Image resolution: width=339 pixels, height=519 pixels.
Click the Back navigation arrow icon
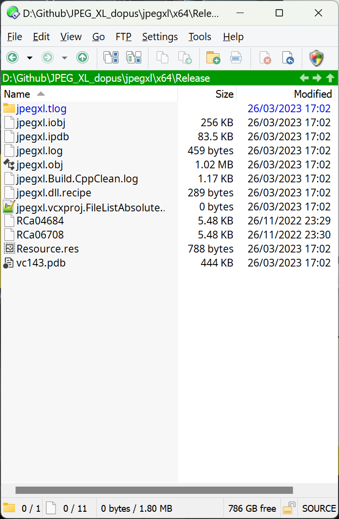(13, 58)
